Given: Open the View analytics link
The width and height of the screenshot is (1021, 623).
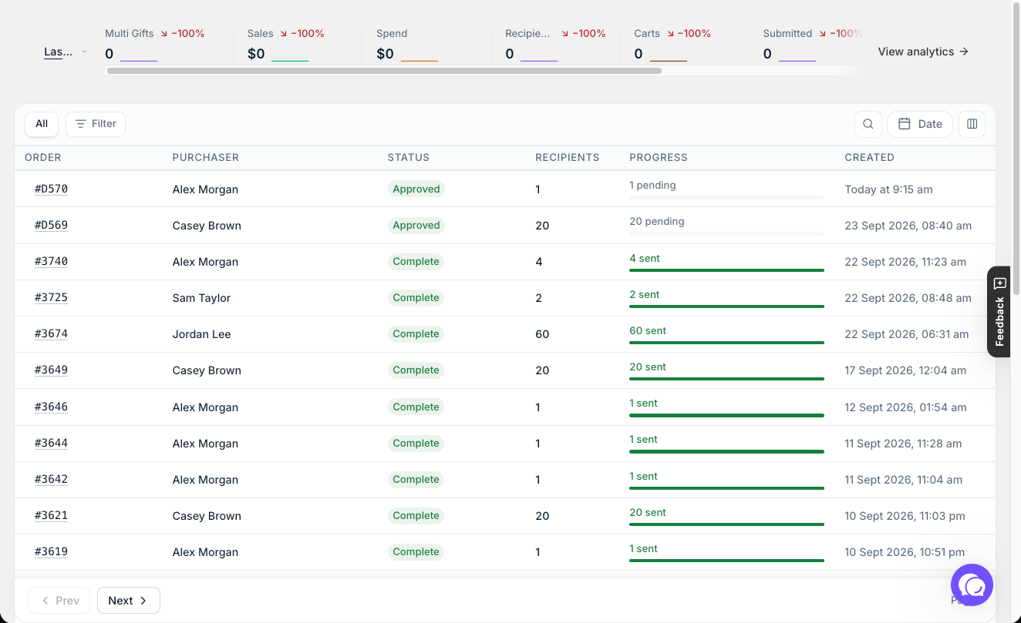Looking at the screenshot, I should (923, 52).
